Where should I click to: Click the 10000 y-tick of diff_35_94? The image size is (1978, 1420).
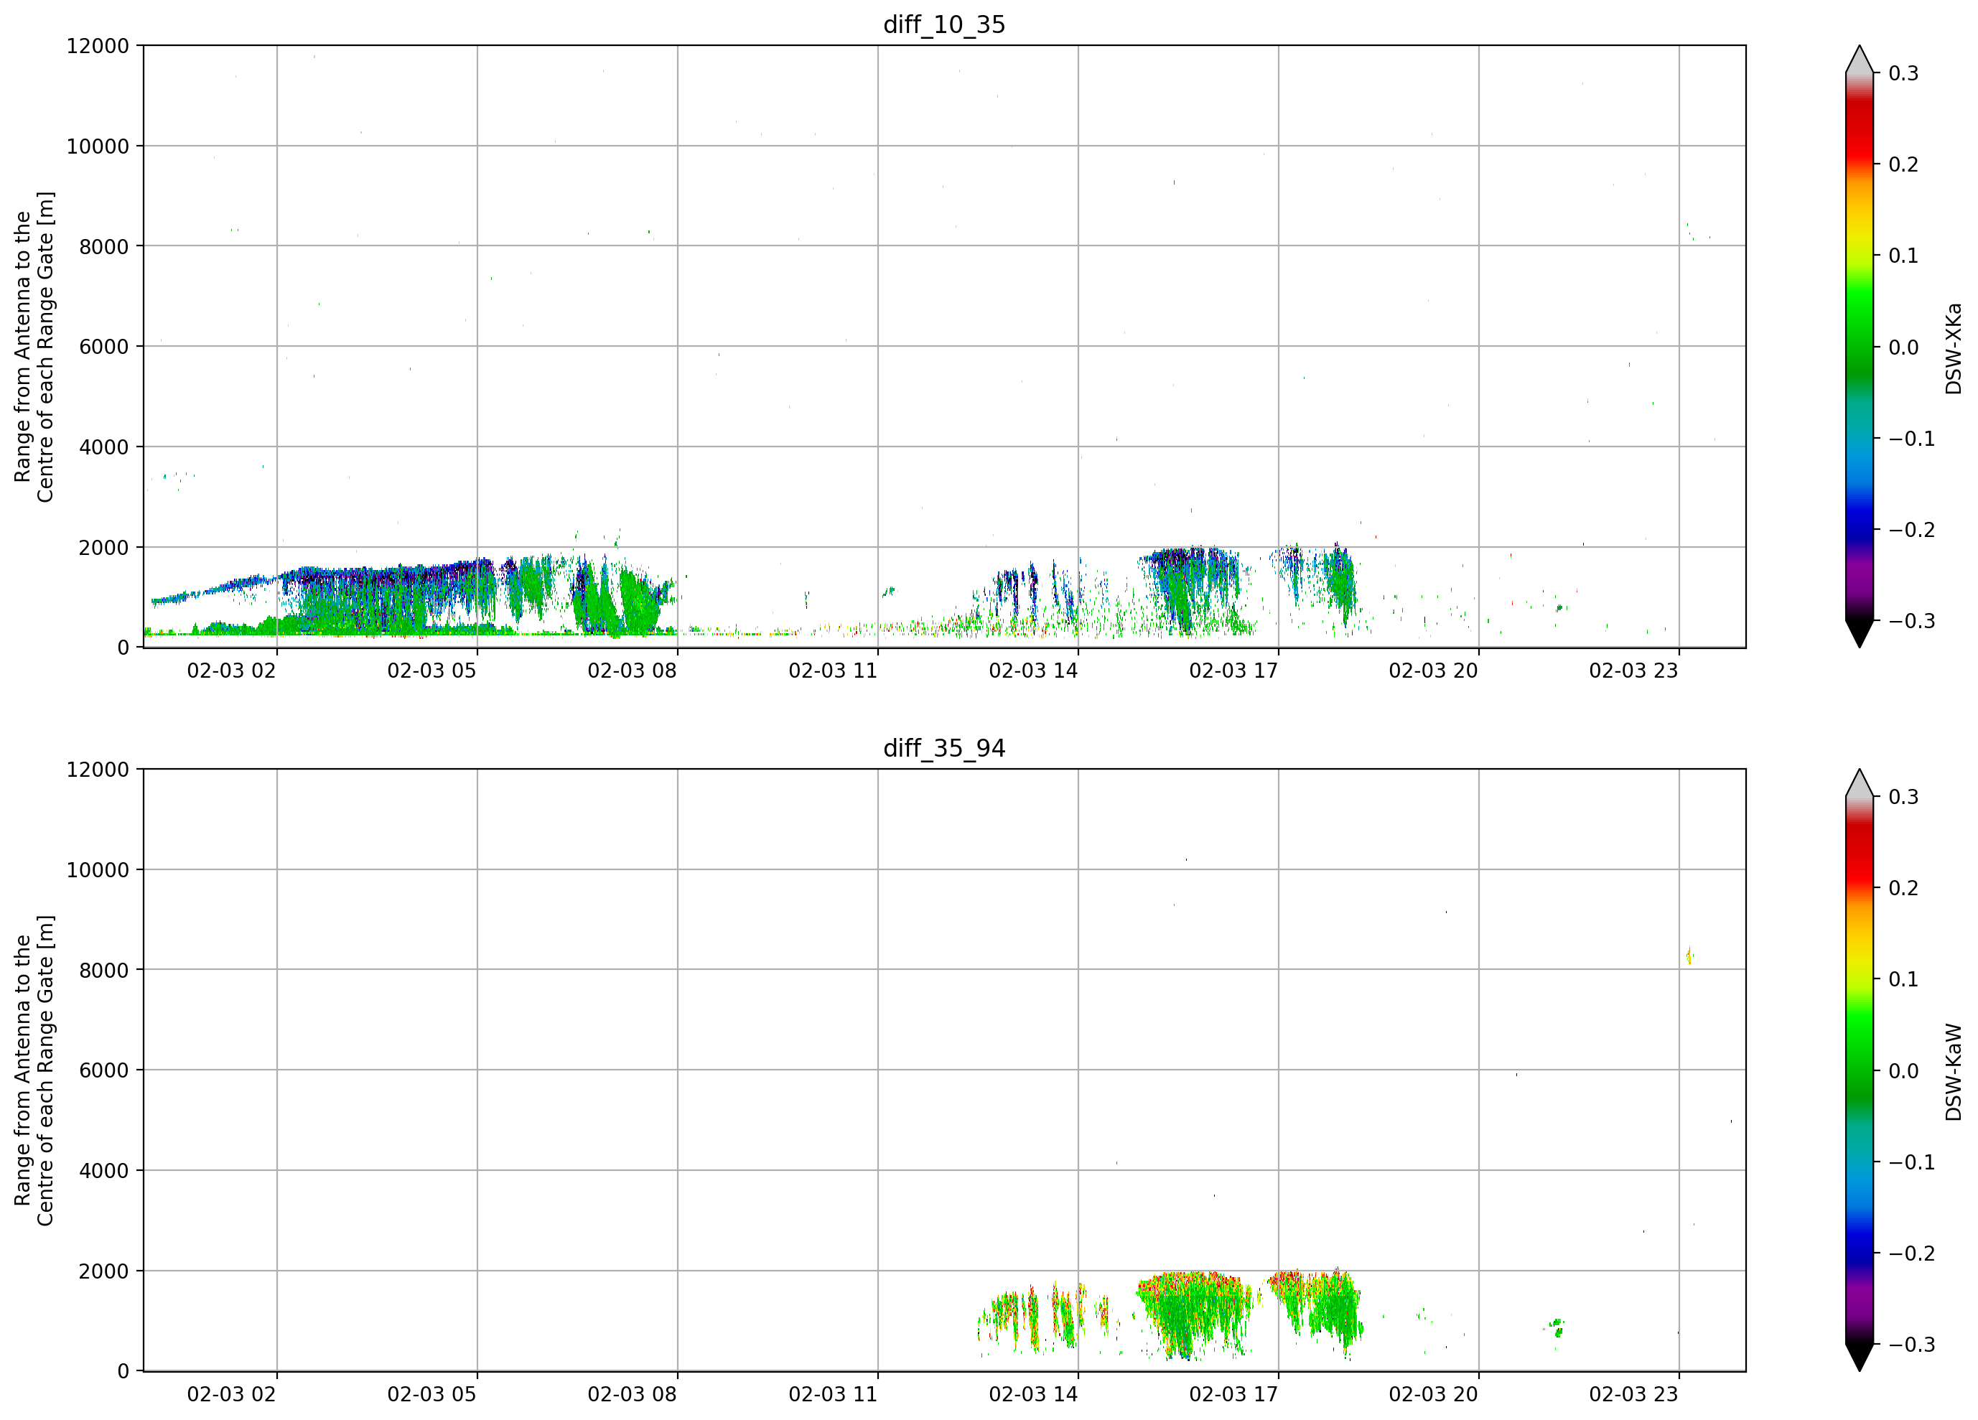pos(98,871)
